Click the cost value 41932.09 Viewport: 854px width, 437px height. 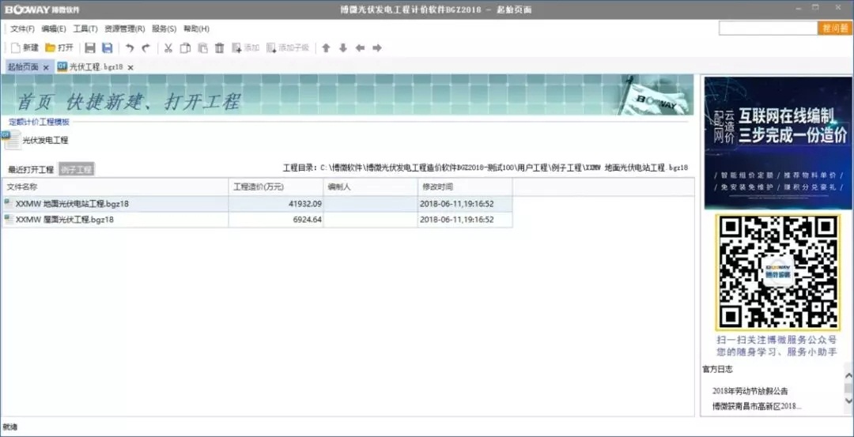tap(306, 204)
